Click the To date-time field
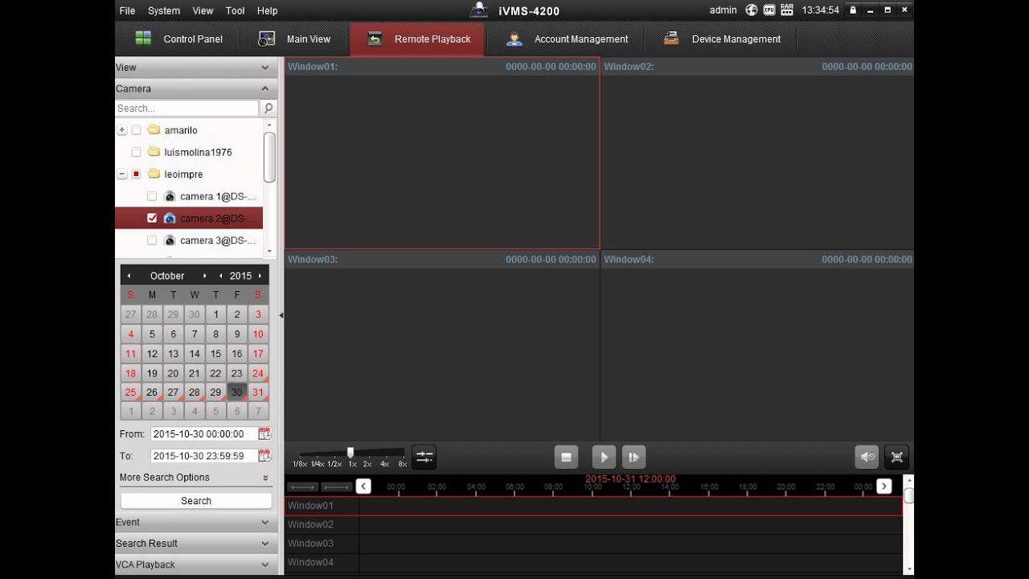 coord(203,455)
